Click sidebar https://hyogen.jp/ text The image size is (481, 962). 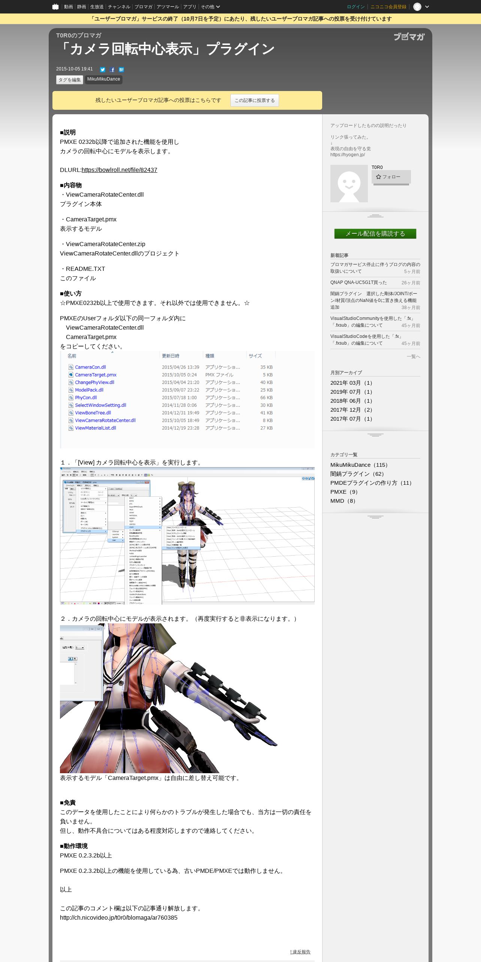348,155
